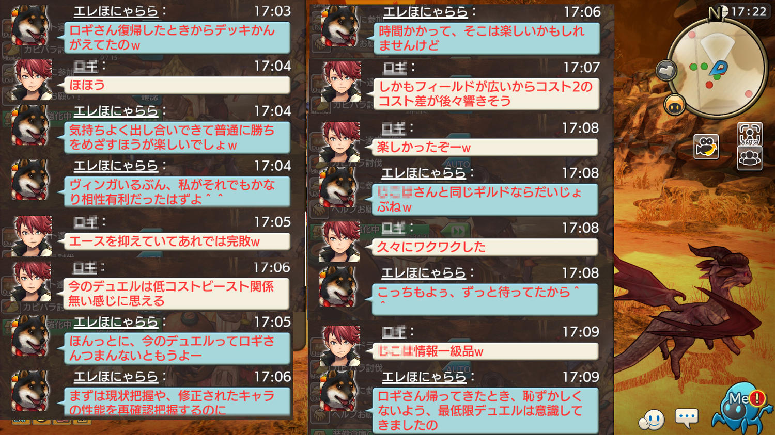Viewport: 775px width, 435px height.
Task: Open the emote smiley face icon
Action: 651,420
